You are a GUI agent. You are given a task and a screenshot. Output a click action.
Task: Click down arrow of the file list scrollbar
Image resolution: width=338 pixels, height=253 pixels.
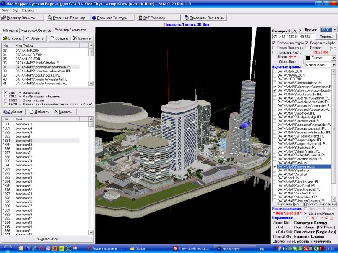click(x=91, y=83)
